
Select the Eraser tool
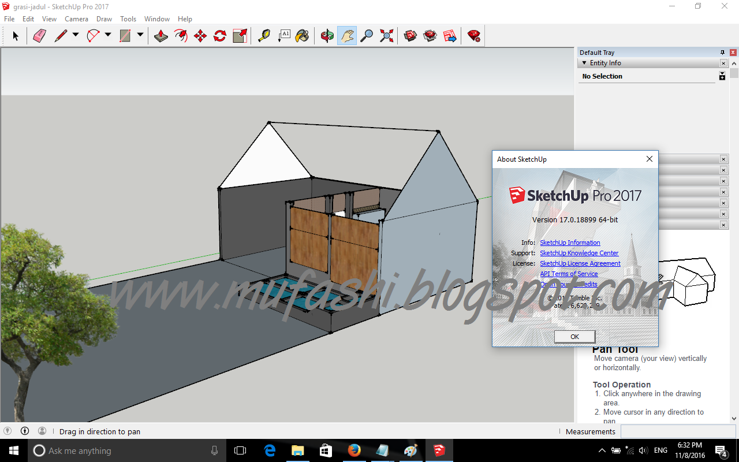point(39,36)
